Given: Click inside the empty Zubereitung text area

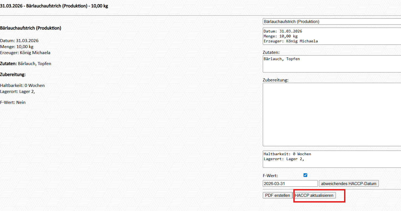Looking at the screenshot, I should point(331,115).
